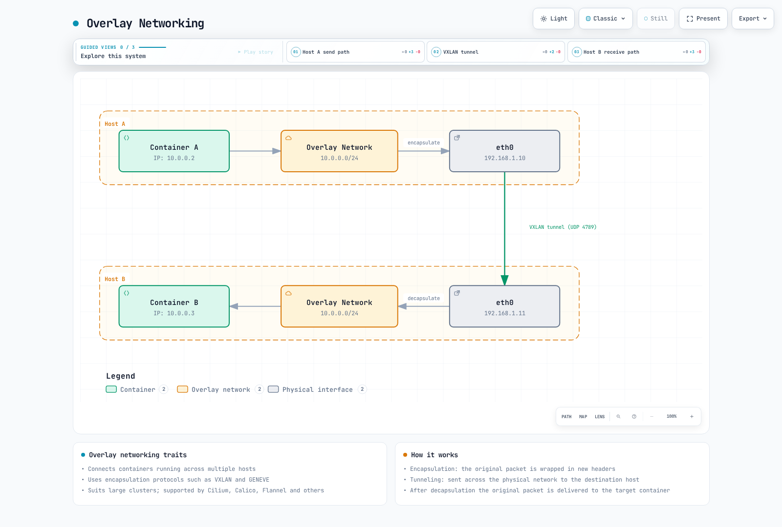The image size is (782, 527).
Task: Click the Physical interface legend swatch
Action: (273, 389)
